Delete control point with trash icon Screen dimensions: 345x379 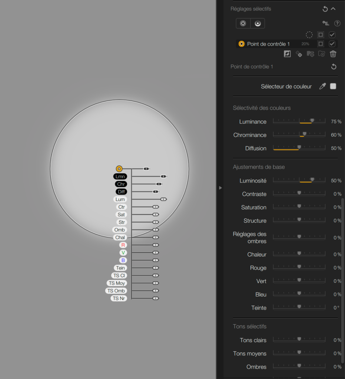pos(333,54)
